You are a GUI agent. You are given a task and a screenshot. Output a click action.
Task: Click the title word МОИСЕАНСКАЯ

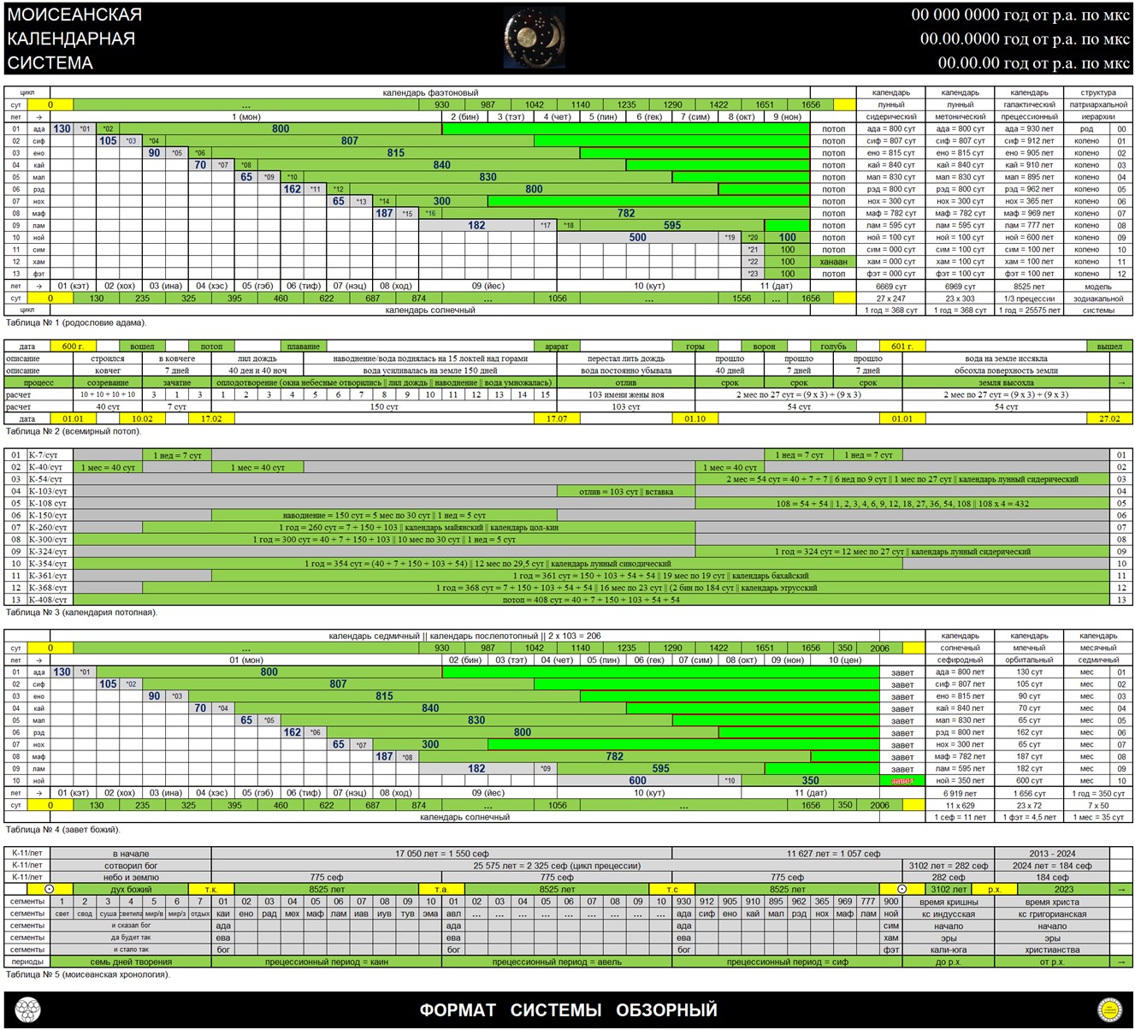point(74,15)
